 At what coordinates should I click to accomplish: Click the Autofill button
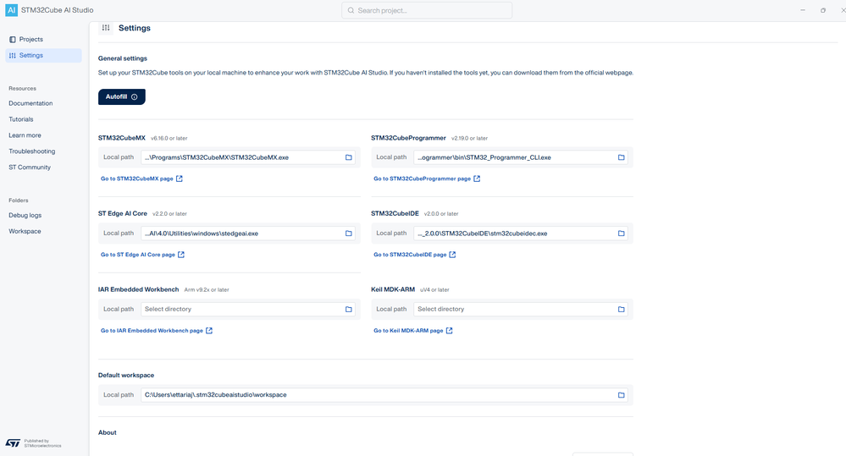(121, 97)
